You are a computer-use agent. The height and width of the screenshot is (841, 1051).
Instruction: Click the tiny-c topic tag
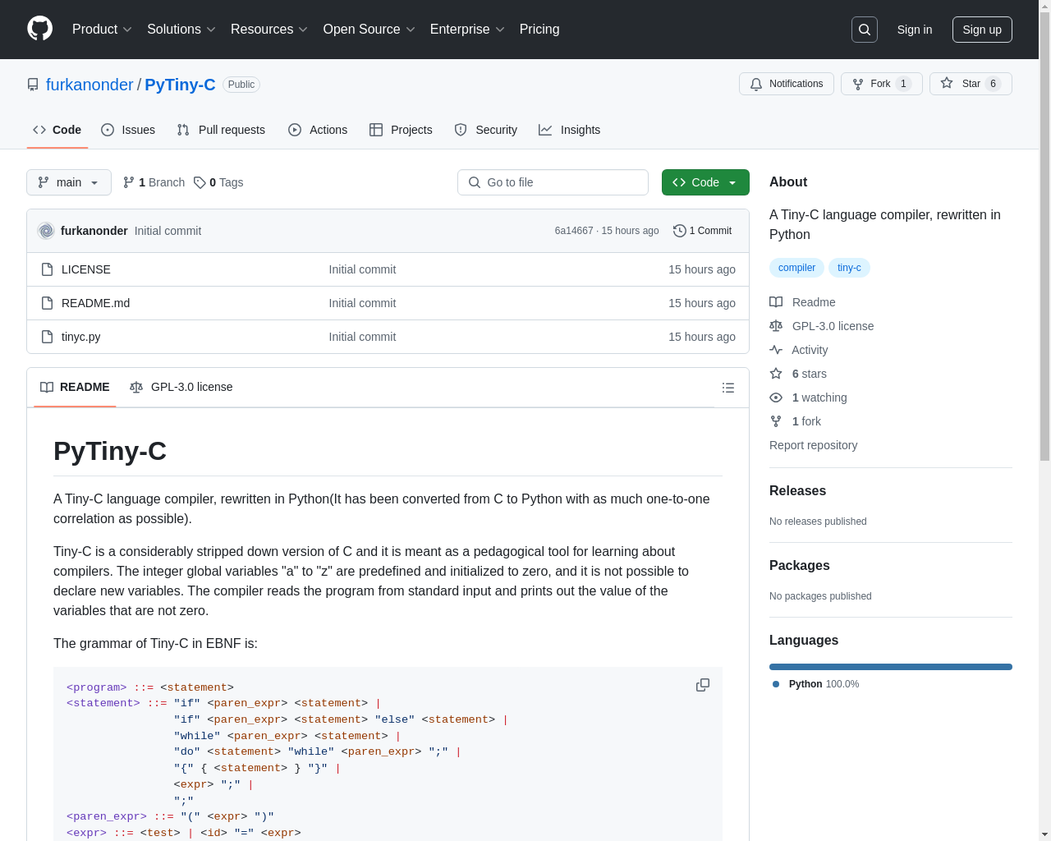coord(849,268)
